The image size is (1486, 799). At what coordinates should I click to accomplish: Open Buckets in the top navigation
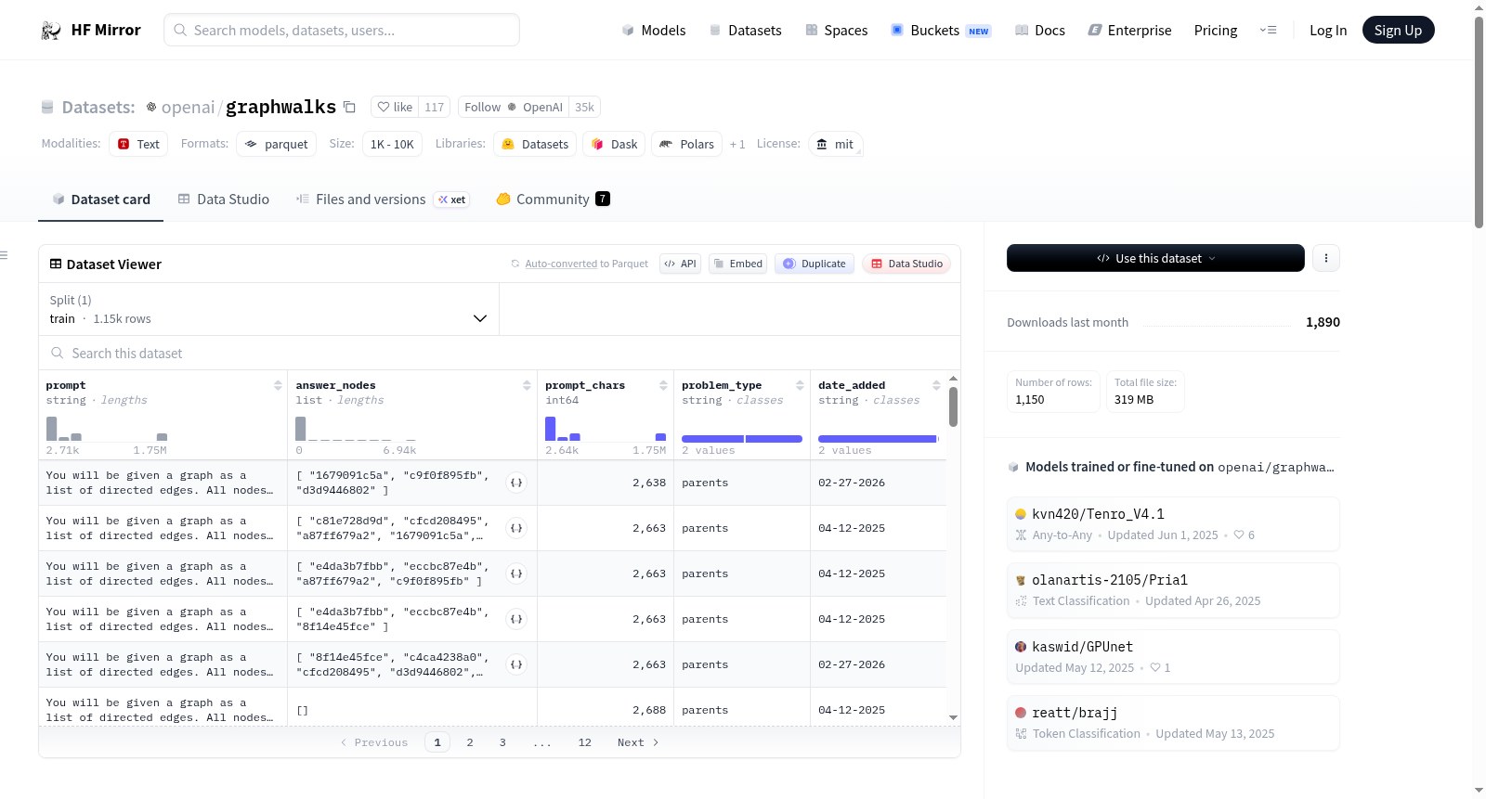[x=941, y=31]
